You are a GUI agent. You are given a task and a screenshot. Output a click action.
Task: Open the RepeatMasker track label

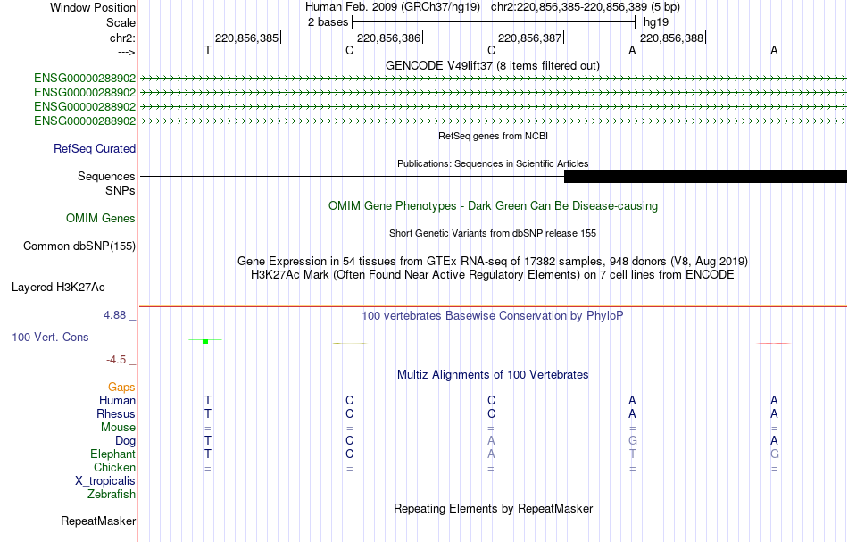pyautogui.click(x=98, y=521)
